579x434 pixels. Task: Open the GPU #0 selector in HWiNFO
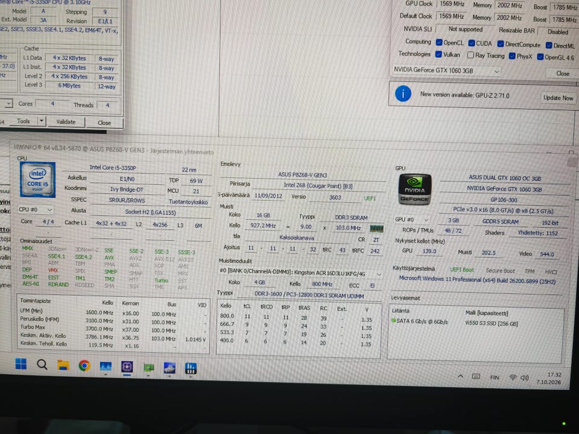tap(412, 219)
